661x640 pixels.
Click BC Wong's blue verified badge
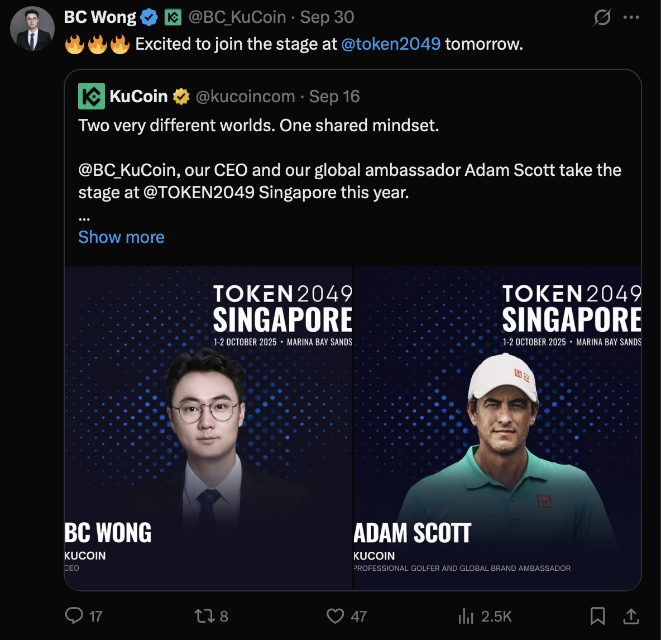tap(149, 18)
